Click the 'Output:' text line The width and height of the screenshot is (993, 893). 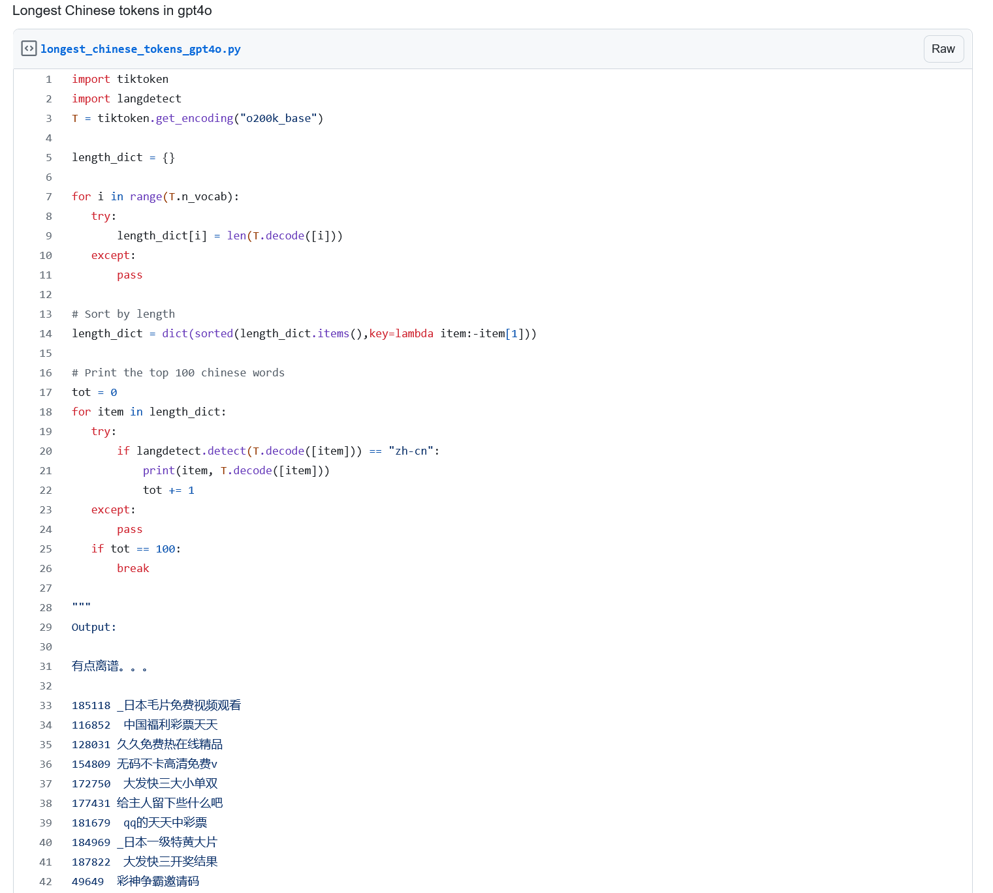point(94,627)
